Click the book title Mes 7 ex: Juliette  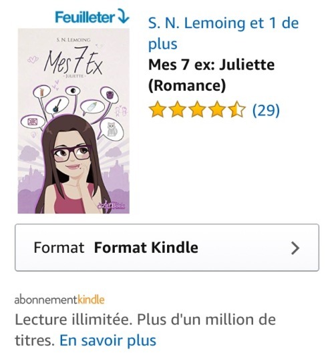pos(211,65)
